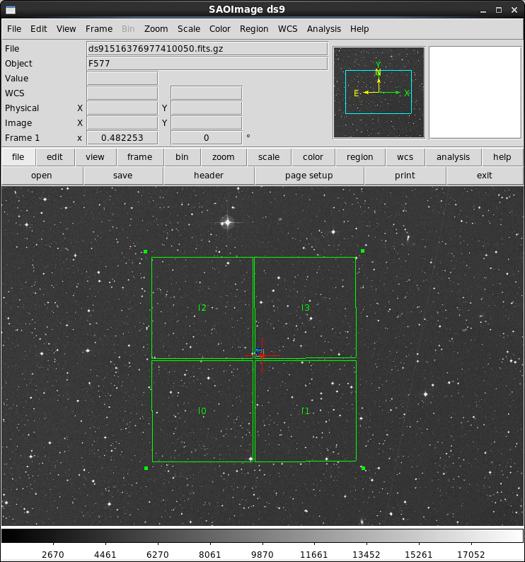Select the region tab in button bar
This screenshot has width=525, height=562.
click(360, 157)
